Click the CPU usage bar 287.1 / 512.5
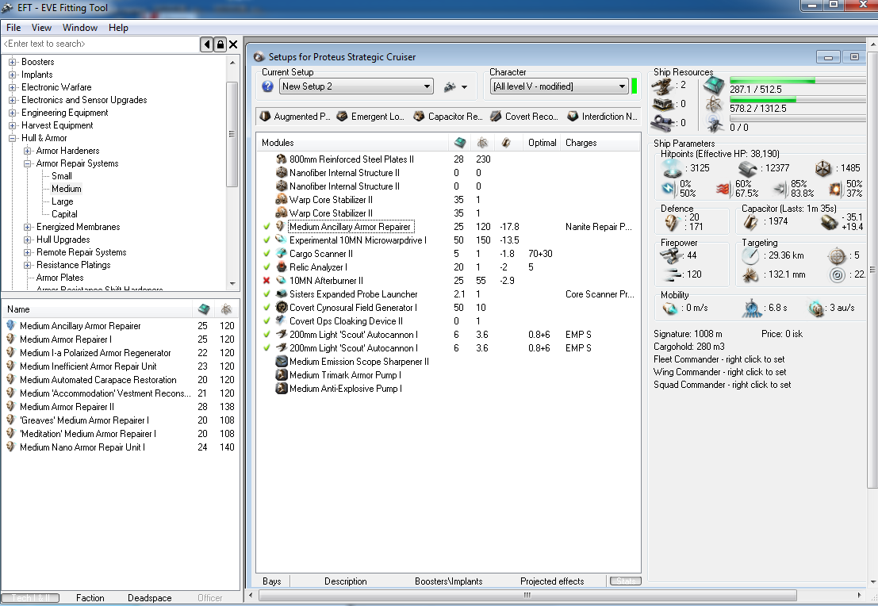 tap(798, 81)
